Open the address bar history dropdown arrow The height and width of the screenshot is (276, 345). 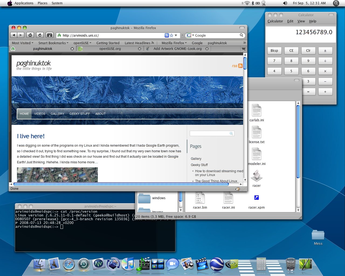pyautogui.click(x=176, y=35)
